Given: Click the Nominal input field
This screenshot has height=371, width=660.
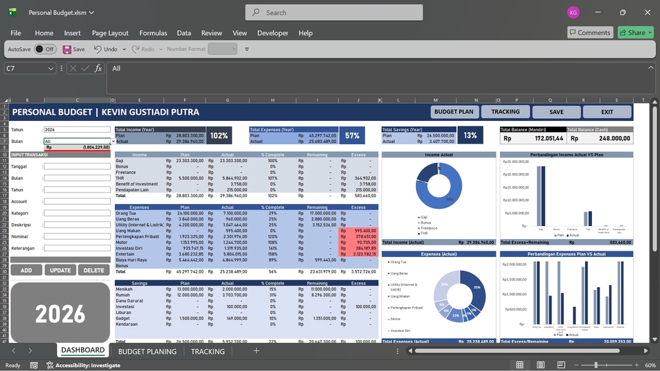Looking at the screenshot, I should point(77,236).
